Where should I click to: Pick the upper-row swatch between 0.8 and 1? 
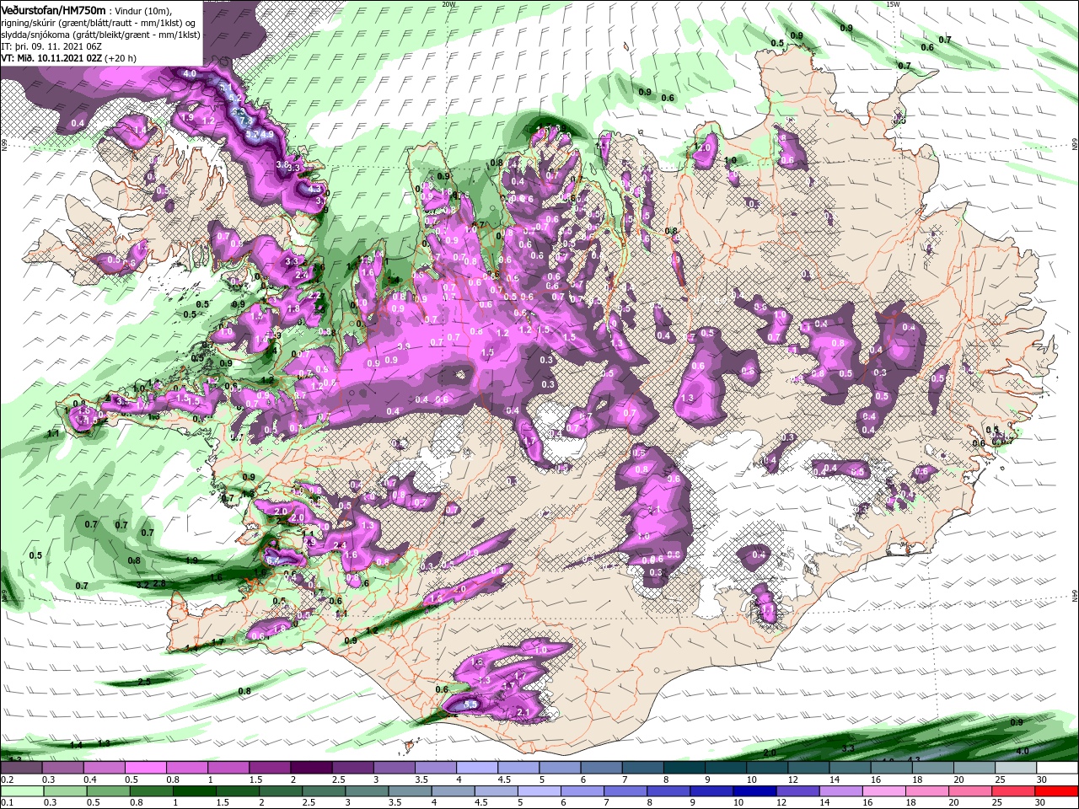186,768
